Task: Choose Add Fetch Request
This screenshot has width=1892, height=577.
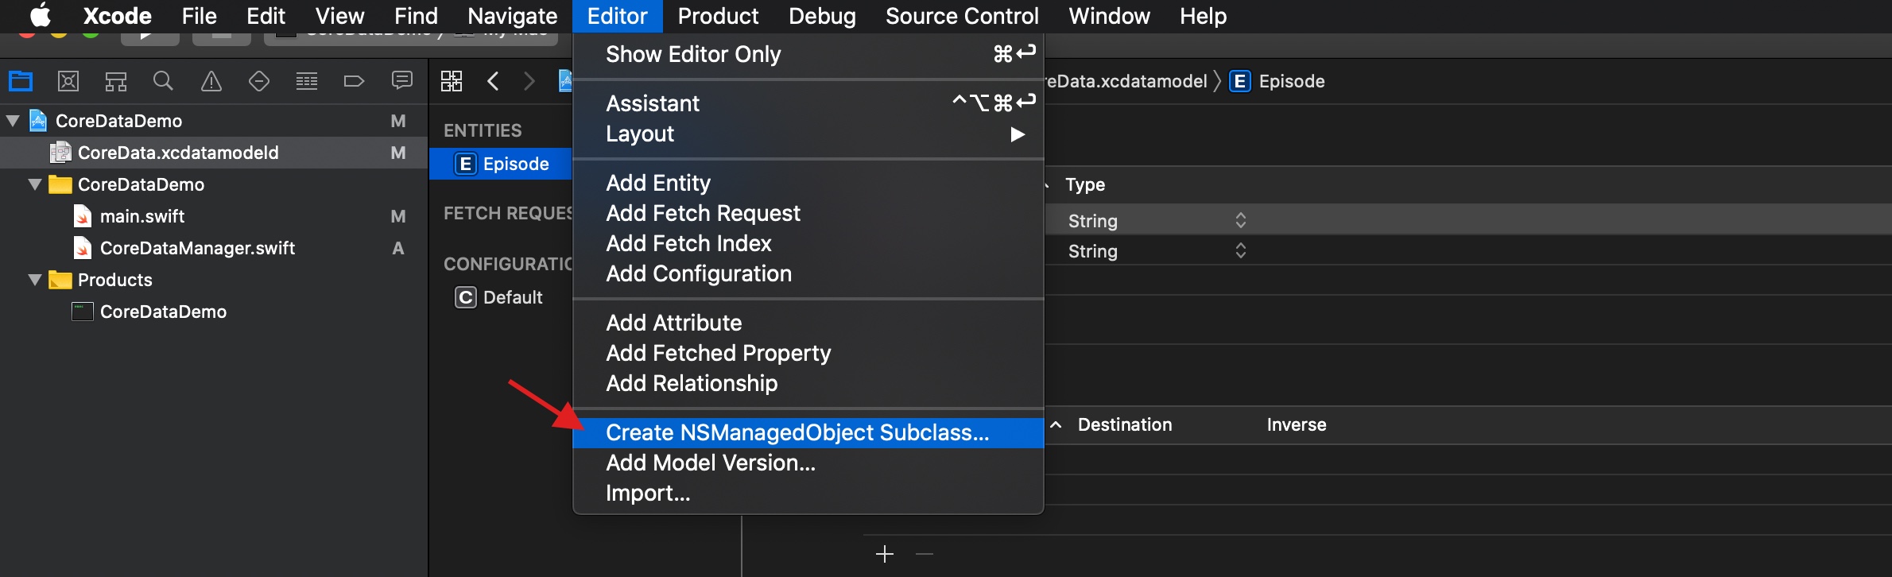Action: point(808,213)
